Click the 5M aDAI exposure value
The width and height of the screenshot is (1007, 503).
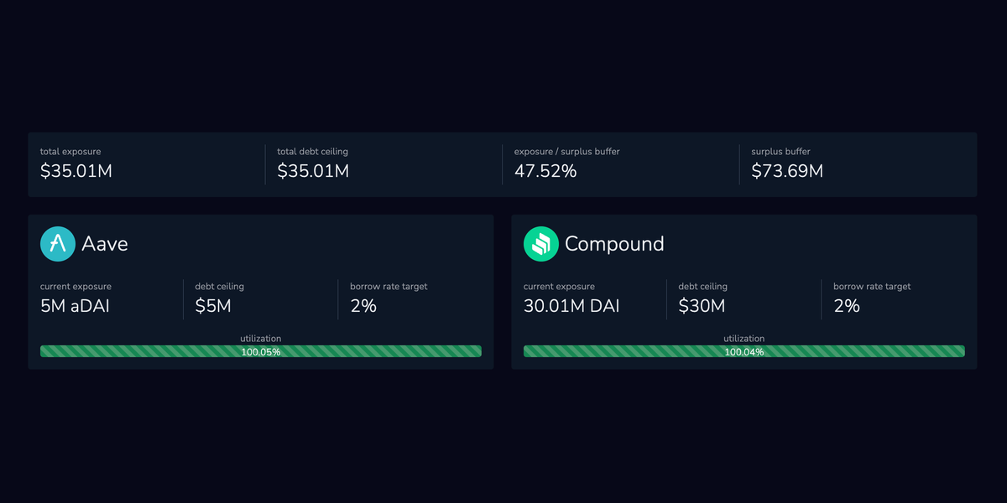[x=75, y=306]
